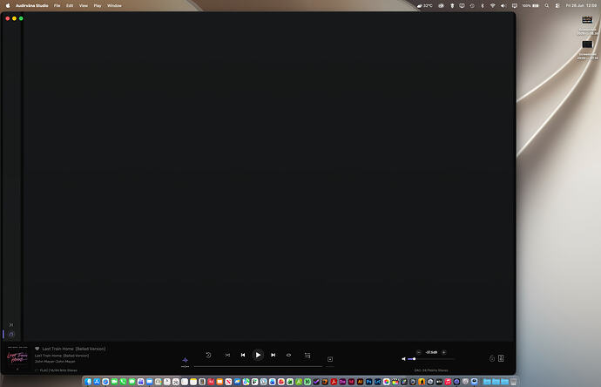
Task: Click the track progress bar
Action: click(258, 367)
